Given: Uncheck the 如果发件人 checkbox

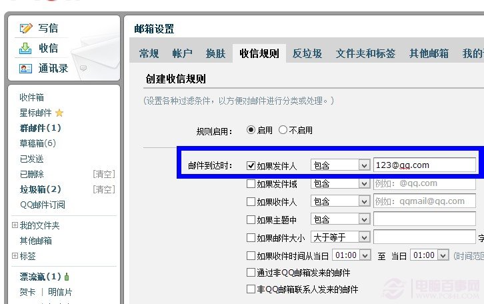Looking at the screenshot, I should pyautogui.click(x=251, y=166).
